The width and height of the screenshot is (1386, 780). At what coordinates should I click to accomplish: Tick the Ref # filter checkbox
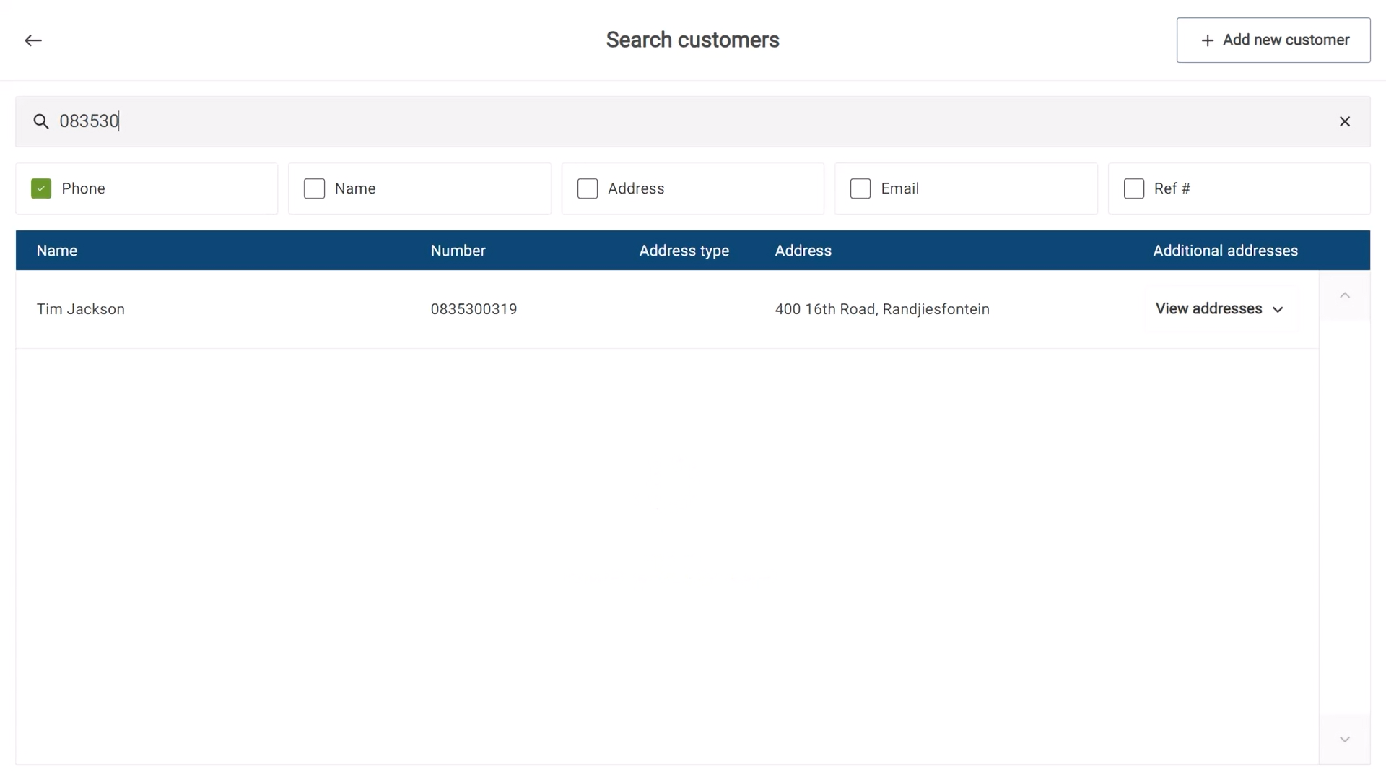coord(1134,188)
